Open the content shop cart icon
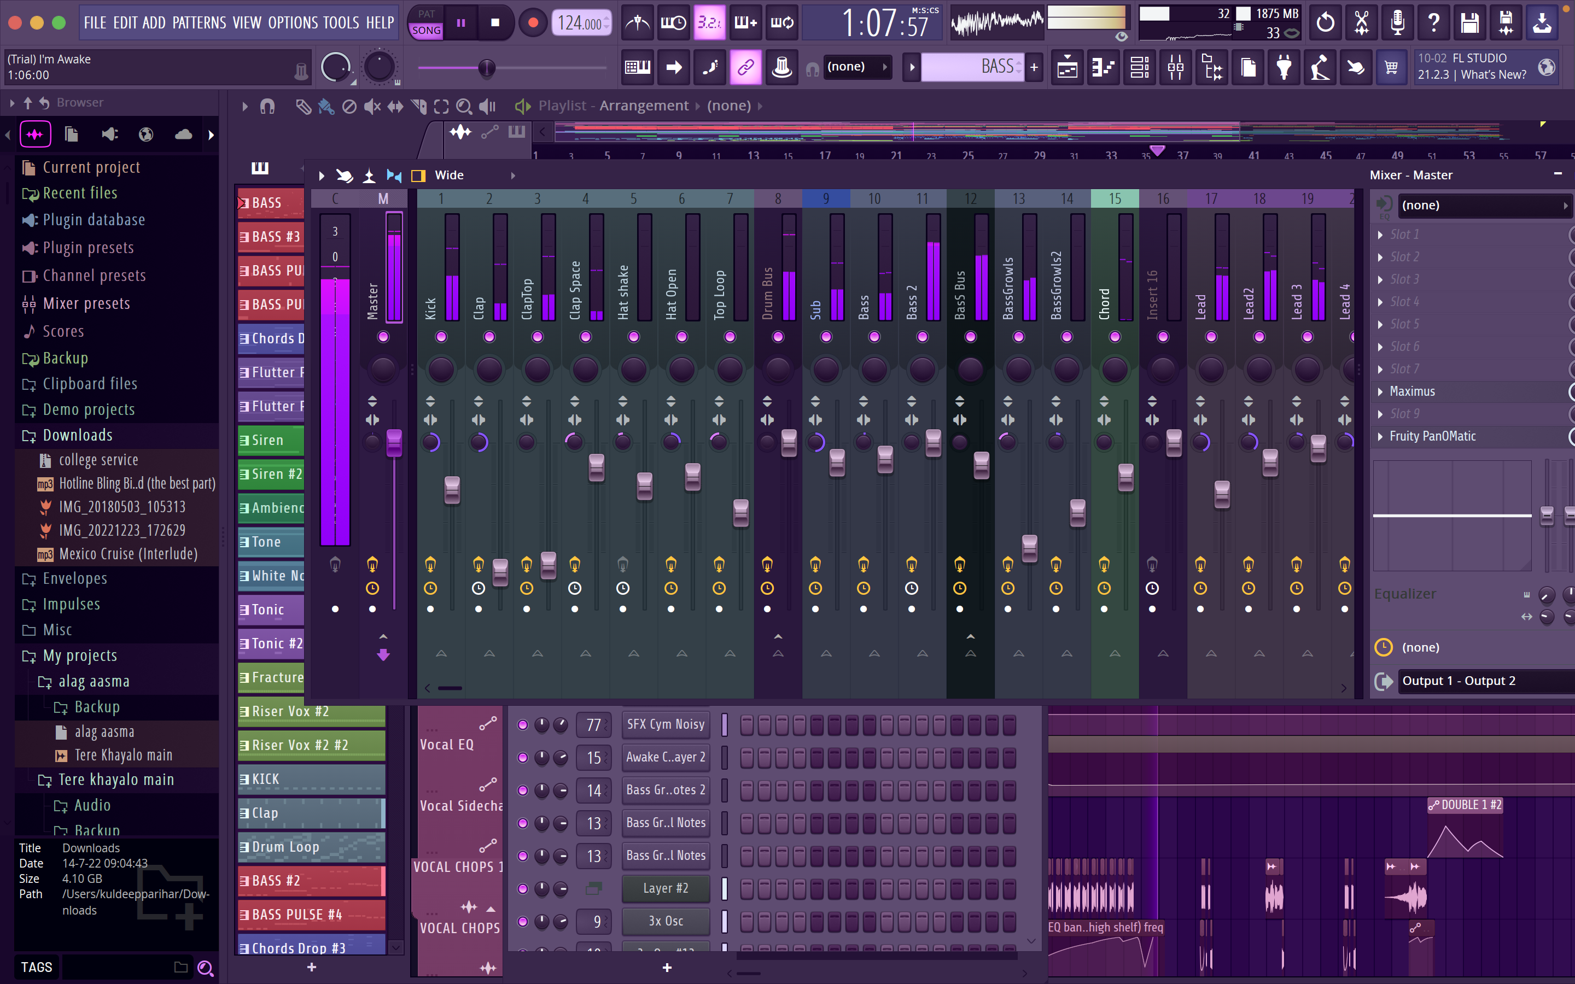 tap(1391, 67)
